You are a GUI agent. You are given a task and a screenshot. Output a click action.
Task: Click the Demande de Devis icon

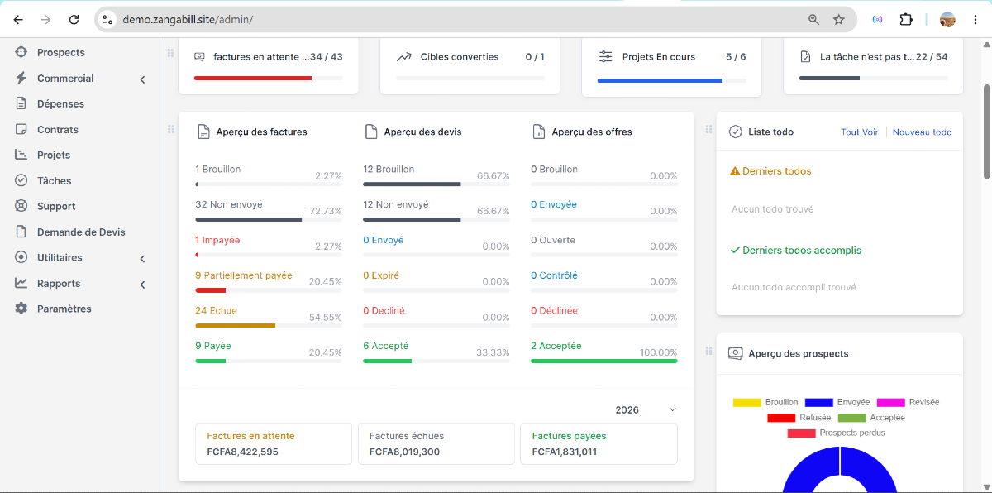(x=21, y=232)
